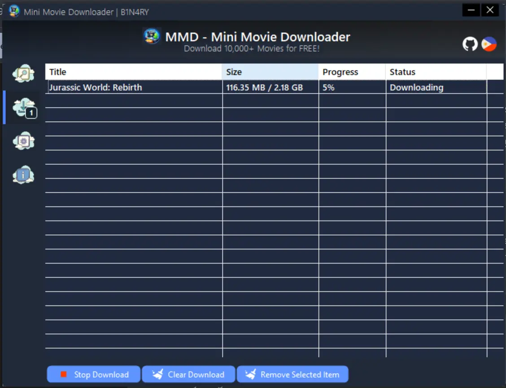Minimize the Mini Movie Downloader window
The image size is (506, 388).
pyautogui.click(x=471, y=10)
